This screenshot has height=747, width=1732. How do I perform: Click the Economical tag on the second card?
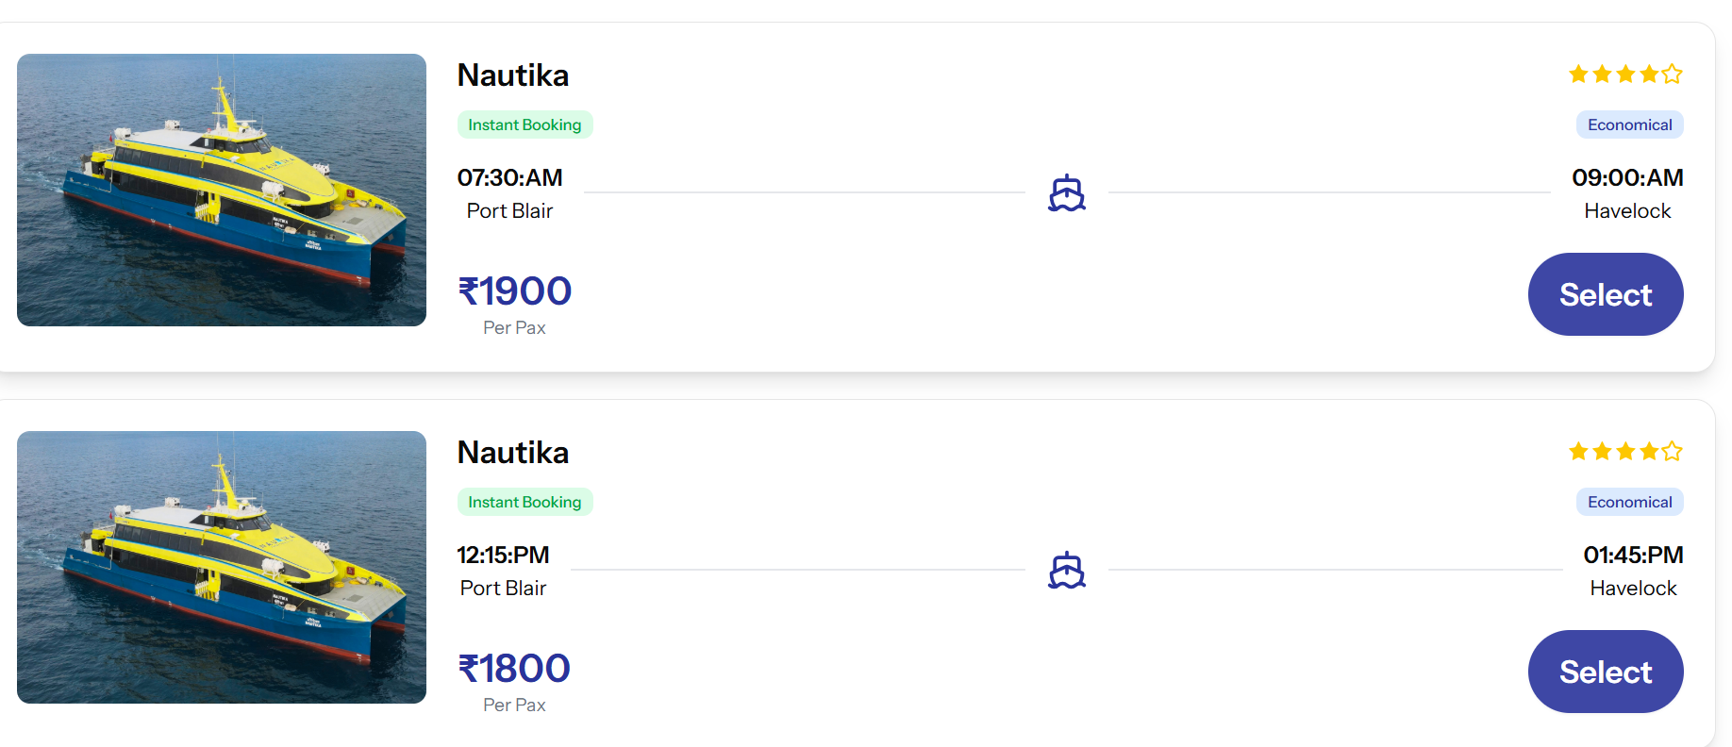[1630, 502]
